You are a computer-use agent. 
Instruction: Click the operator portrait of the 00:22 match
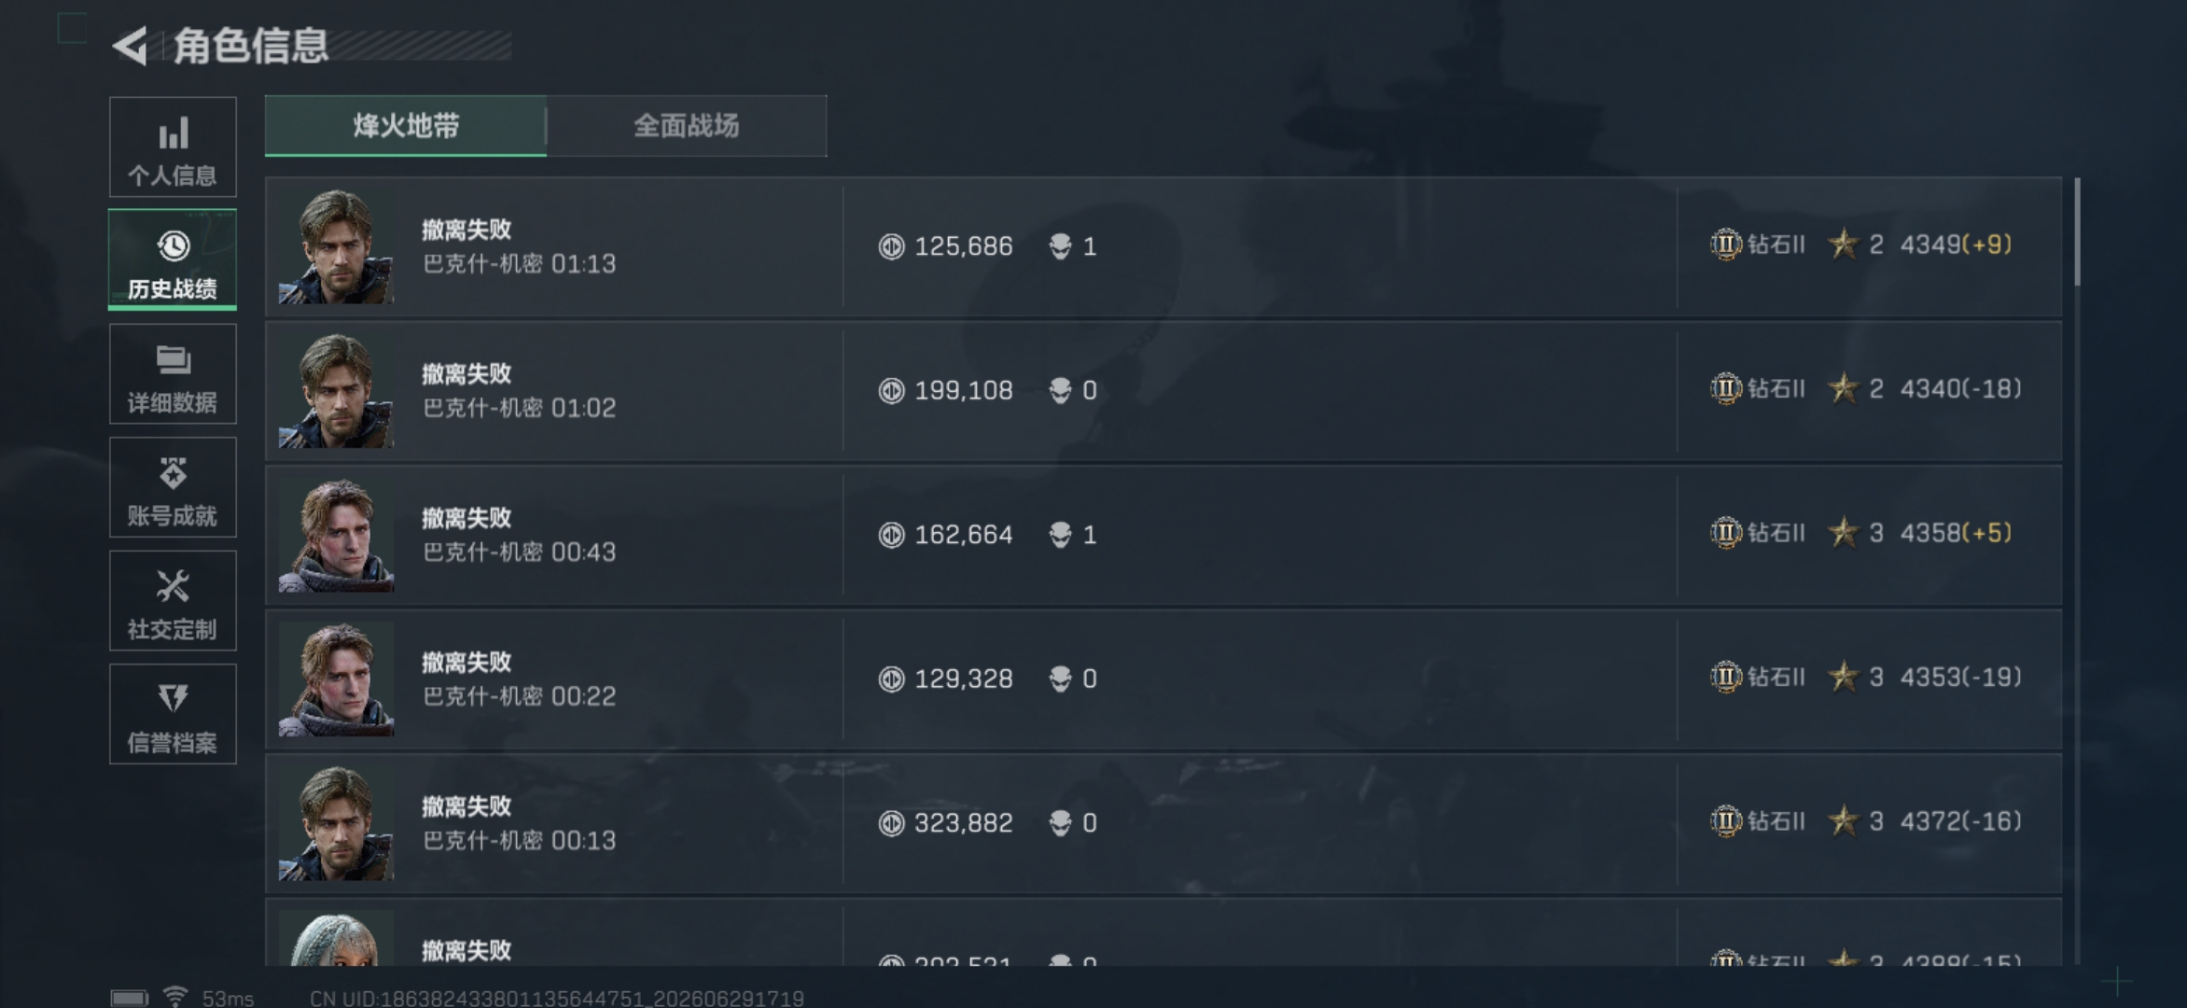tap(336, 679)
